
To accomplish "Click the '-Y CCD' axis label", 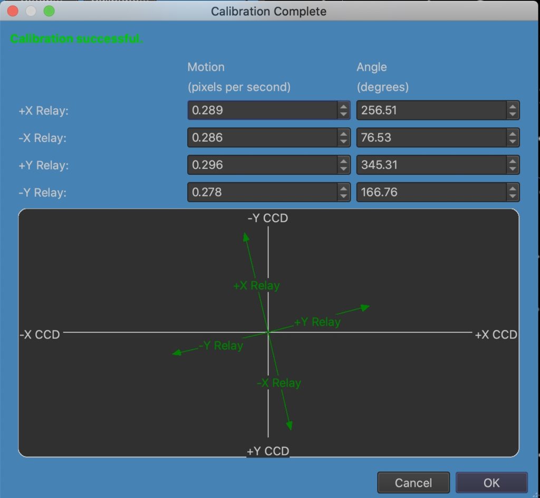I will pos(268,218).
